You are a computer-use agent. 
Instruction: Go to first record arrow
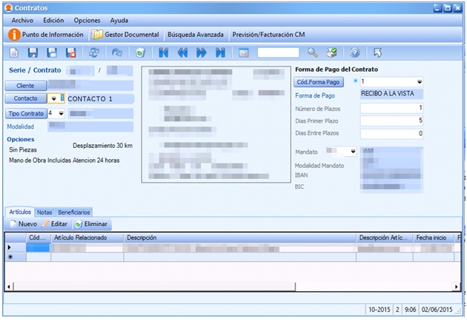click(163, 52)
